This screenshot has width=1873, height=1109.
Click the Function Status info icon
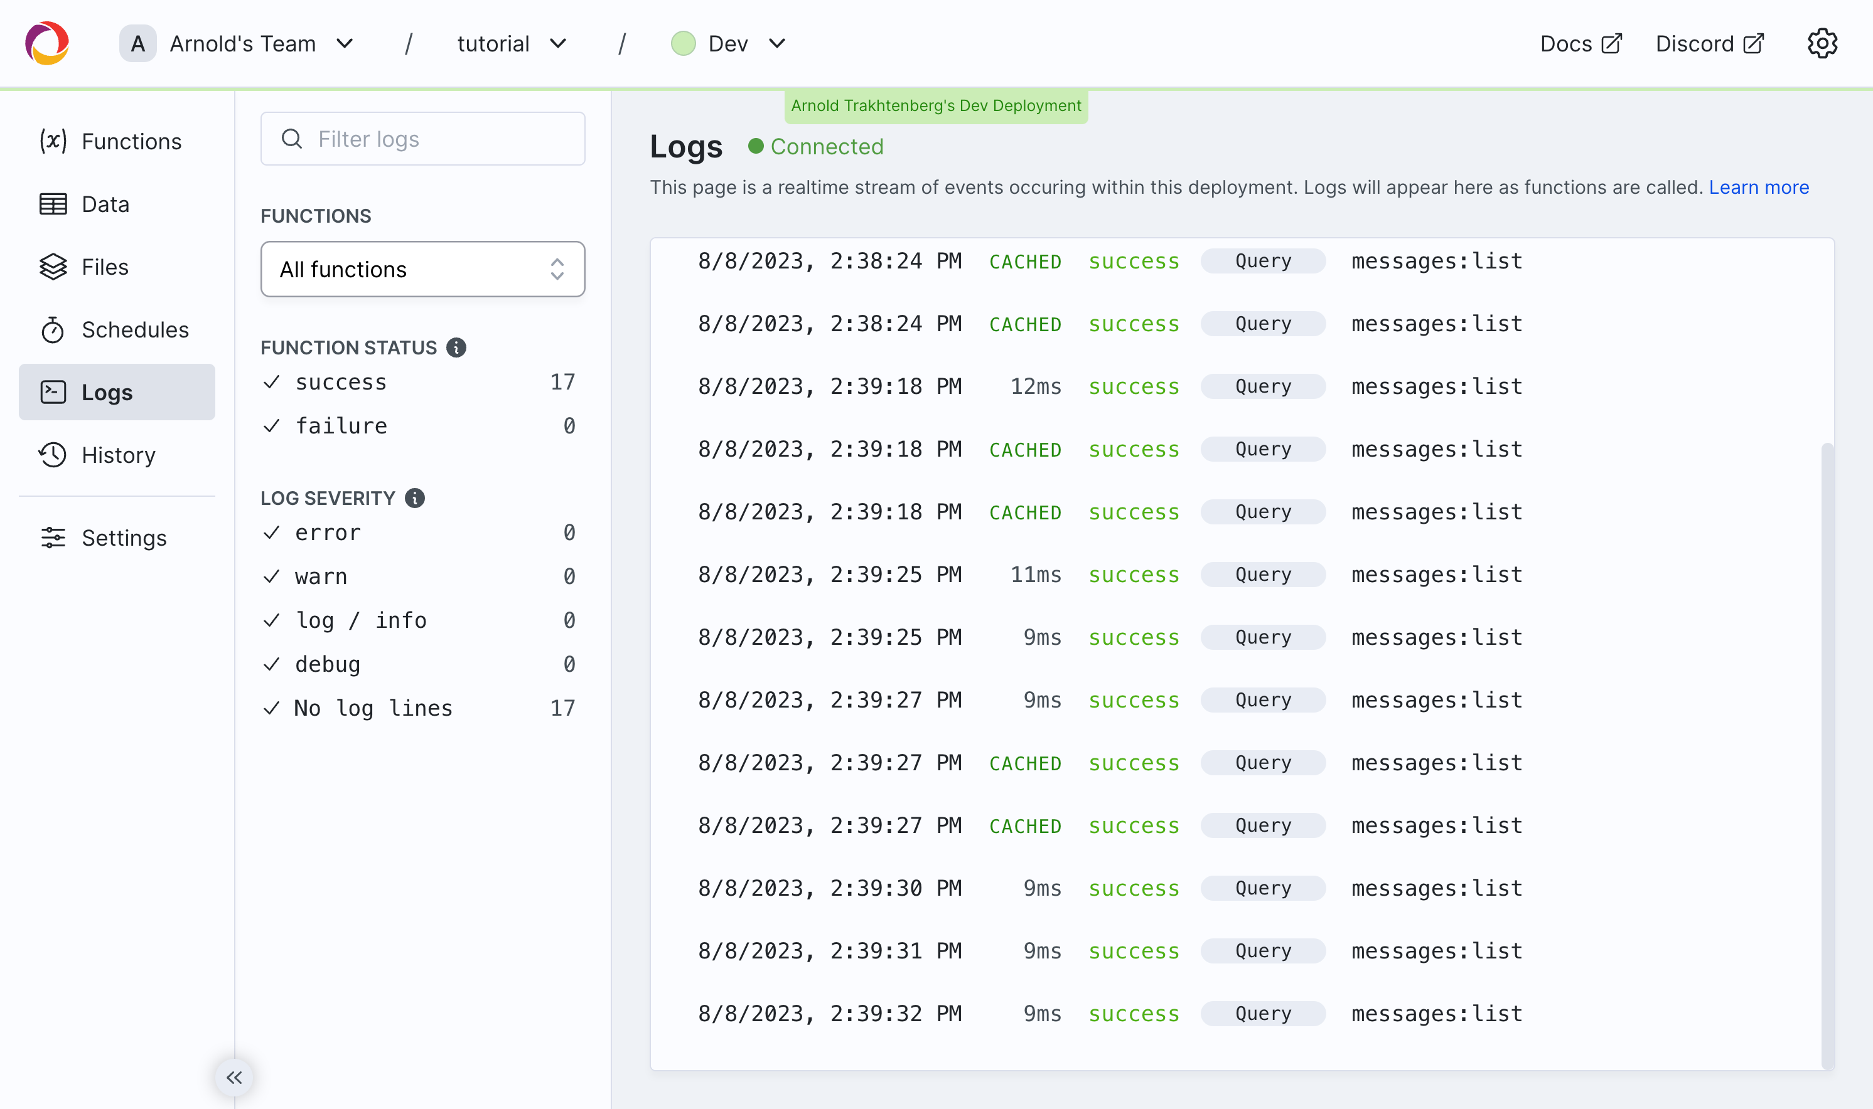pos(456,348)
